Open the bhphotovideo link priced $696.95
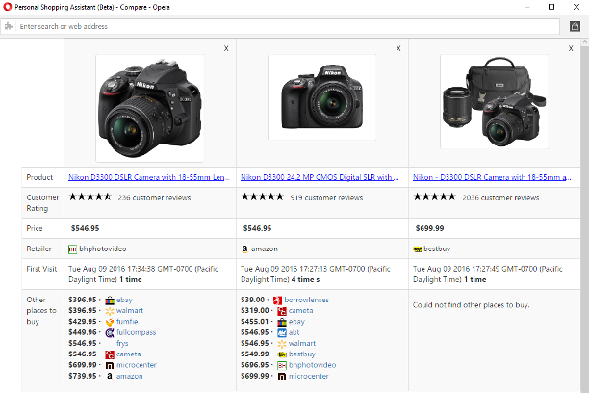 point(312,365)
